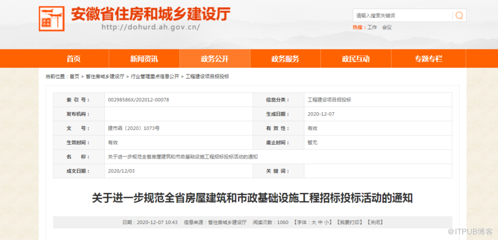Click hot search keyword 会议

[x=387, y=27]
